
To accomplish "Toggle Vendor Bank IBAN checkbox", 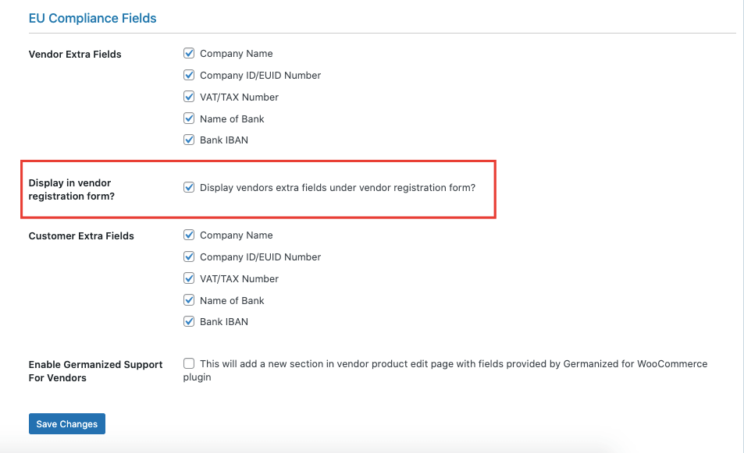I will [189, 140].
